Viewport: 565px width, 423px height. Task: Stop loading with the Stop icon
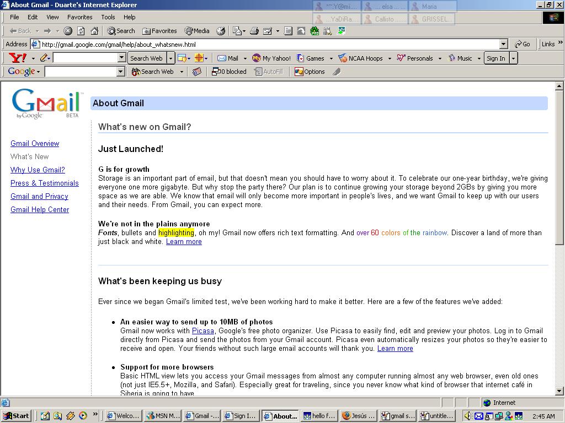pyautogui.click(x=68, y=31)
